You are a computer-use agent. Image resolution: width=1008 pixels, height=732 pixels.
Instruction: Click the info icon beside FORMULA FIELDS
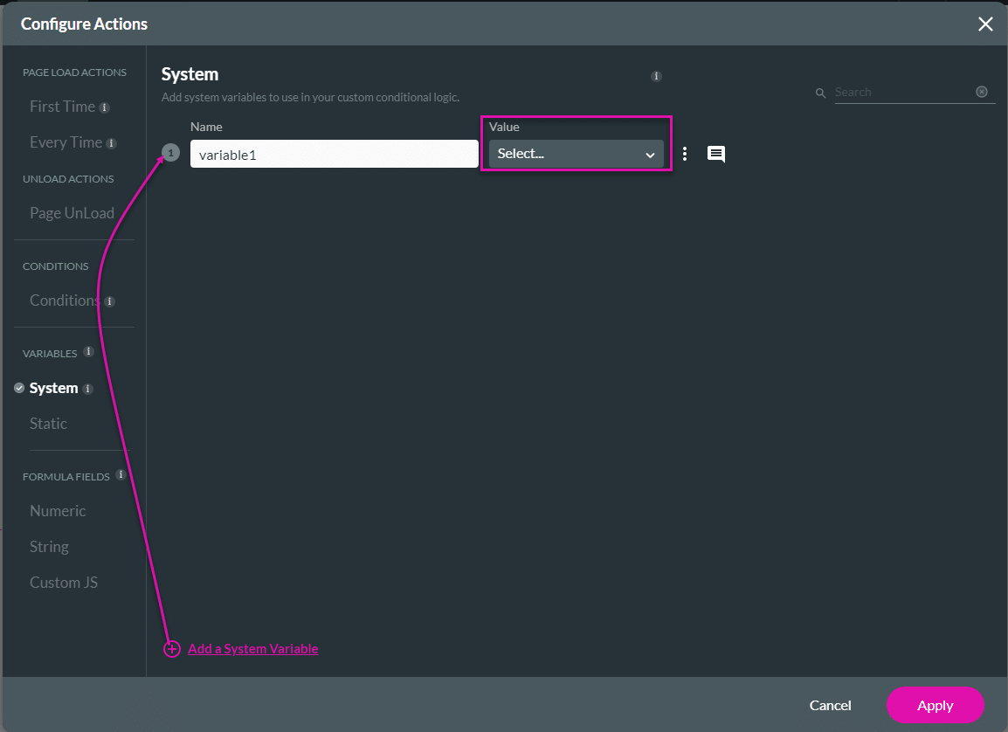pos(121,474)
